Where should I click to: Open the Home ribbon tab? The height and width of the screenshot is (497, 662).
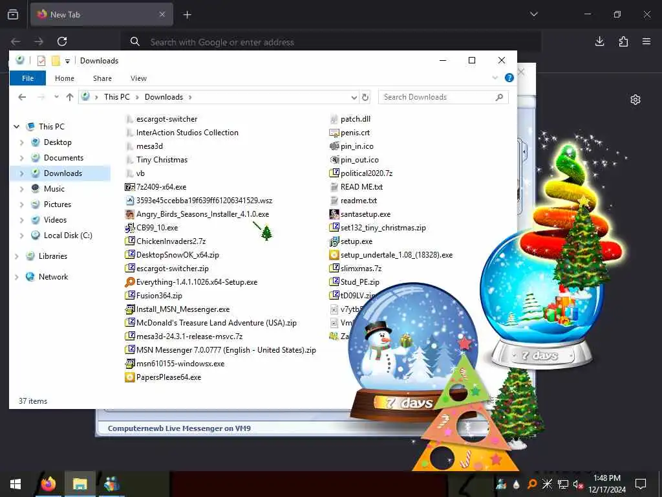pos(65,78)
